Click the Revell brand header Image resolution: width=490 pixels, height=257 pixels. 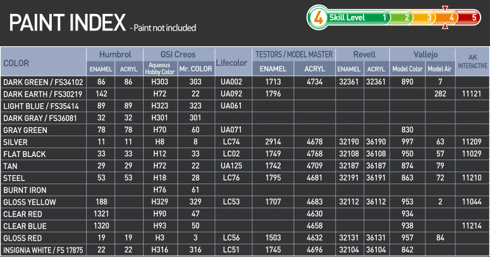tap(364, 54)
